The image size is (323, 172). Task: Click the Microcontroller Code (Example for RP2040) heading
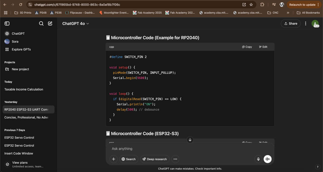click(152, 38)
